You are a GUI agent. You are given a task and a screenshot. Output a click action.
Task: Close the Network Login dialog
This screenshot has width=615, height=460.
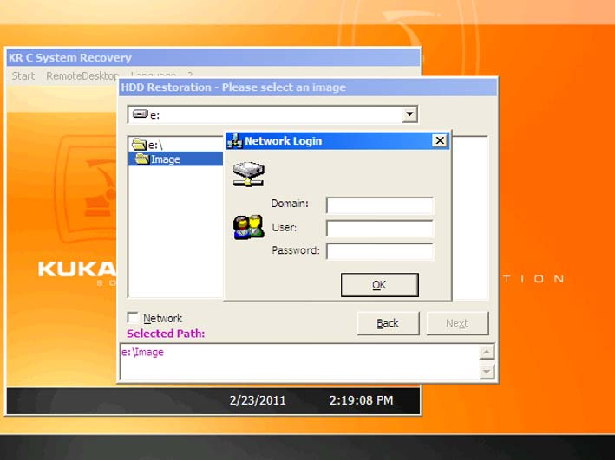pos(440,140)
